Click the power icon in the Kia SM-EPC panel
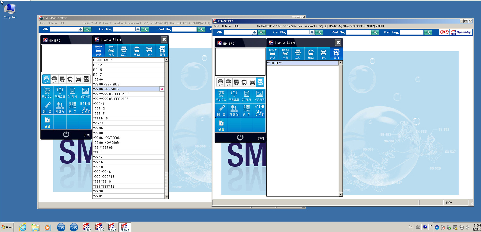This screenshot has height=232, width=481. [240, 137]
